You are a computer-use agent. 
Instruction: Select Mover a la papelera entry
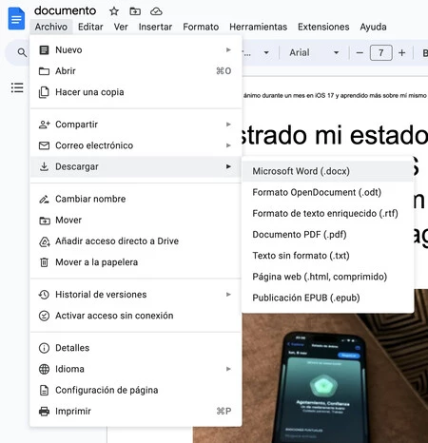136,262
